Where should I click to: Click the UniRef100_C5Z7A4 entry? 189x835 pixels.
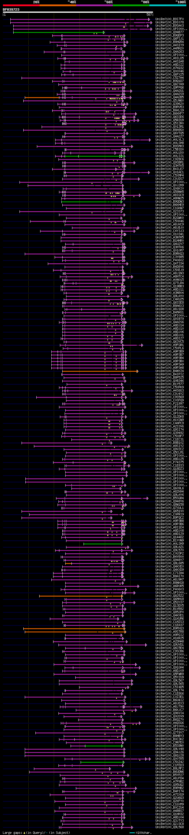click(170, 78)
